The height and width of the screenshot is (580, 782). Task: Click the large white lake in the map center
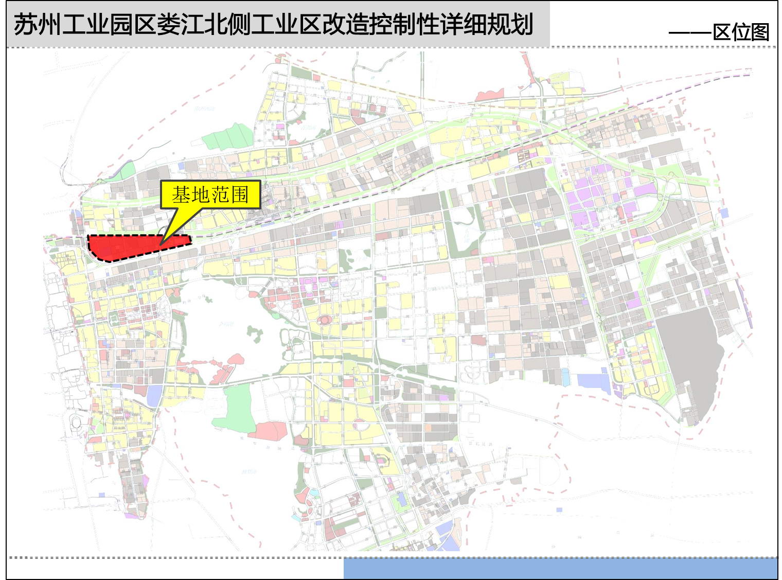216,319
